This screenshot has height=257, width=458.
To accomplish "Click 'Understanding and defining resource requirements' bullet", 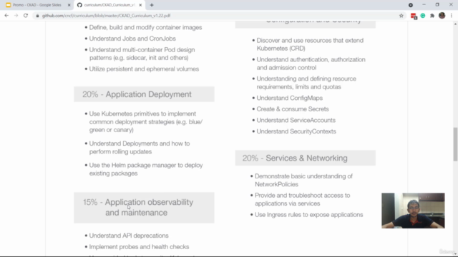I will click(306, 83).
